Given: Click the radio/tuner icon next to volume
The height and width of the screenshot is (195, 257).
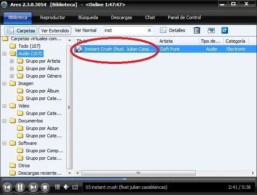Looking at the screenshot, I should (x=75, y=187).
